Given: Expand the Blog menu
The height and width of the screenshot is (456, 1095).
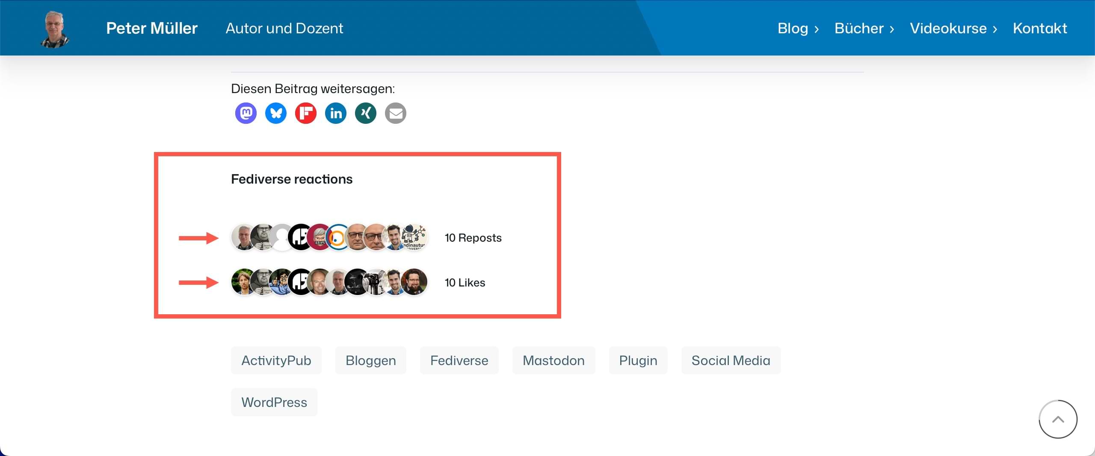Looking at the screenshot, I should point(798,28).
